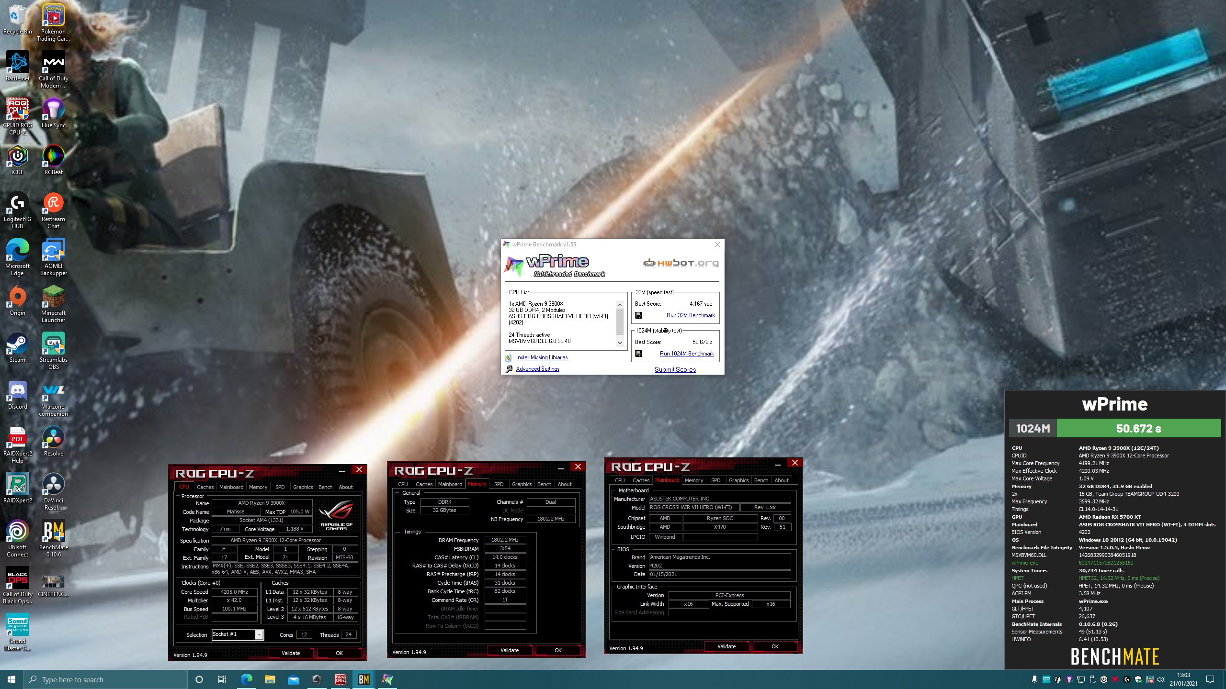Open Streamlabs OBS desktop icon
1226x689 pixels.
pos(54,350)
